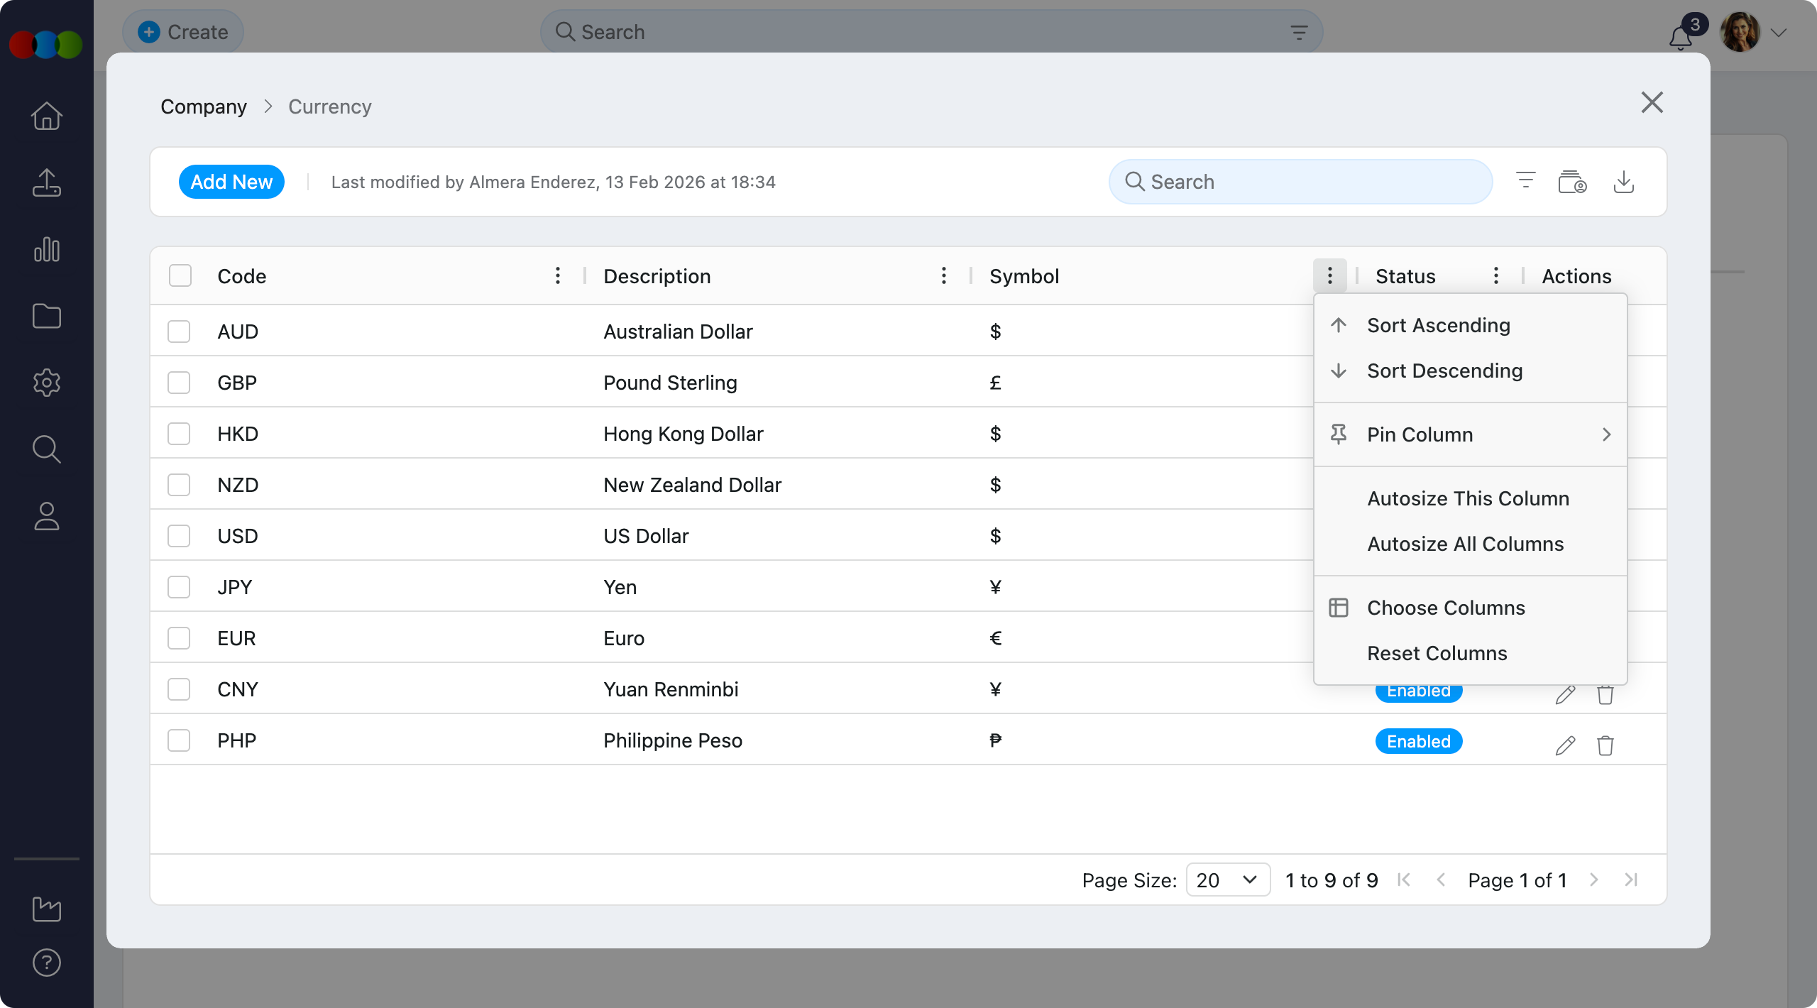Edit the CNY currency with pencil icon
The image size is (1817, 1008).
(x=1564, y=694)
